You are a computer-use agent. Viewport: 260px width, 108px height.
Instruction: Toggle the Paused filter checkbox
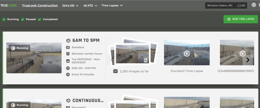[x=23, y=19]
